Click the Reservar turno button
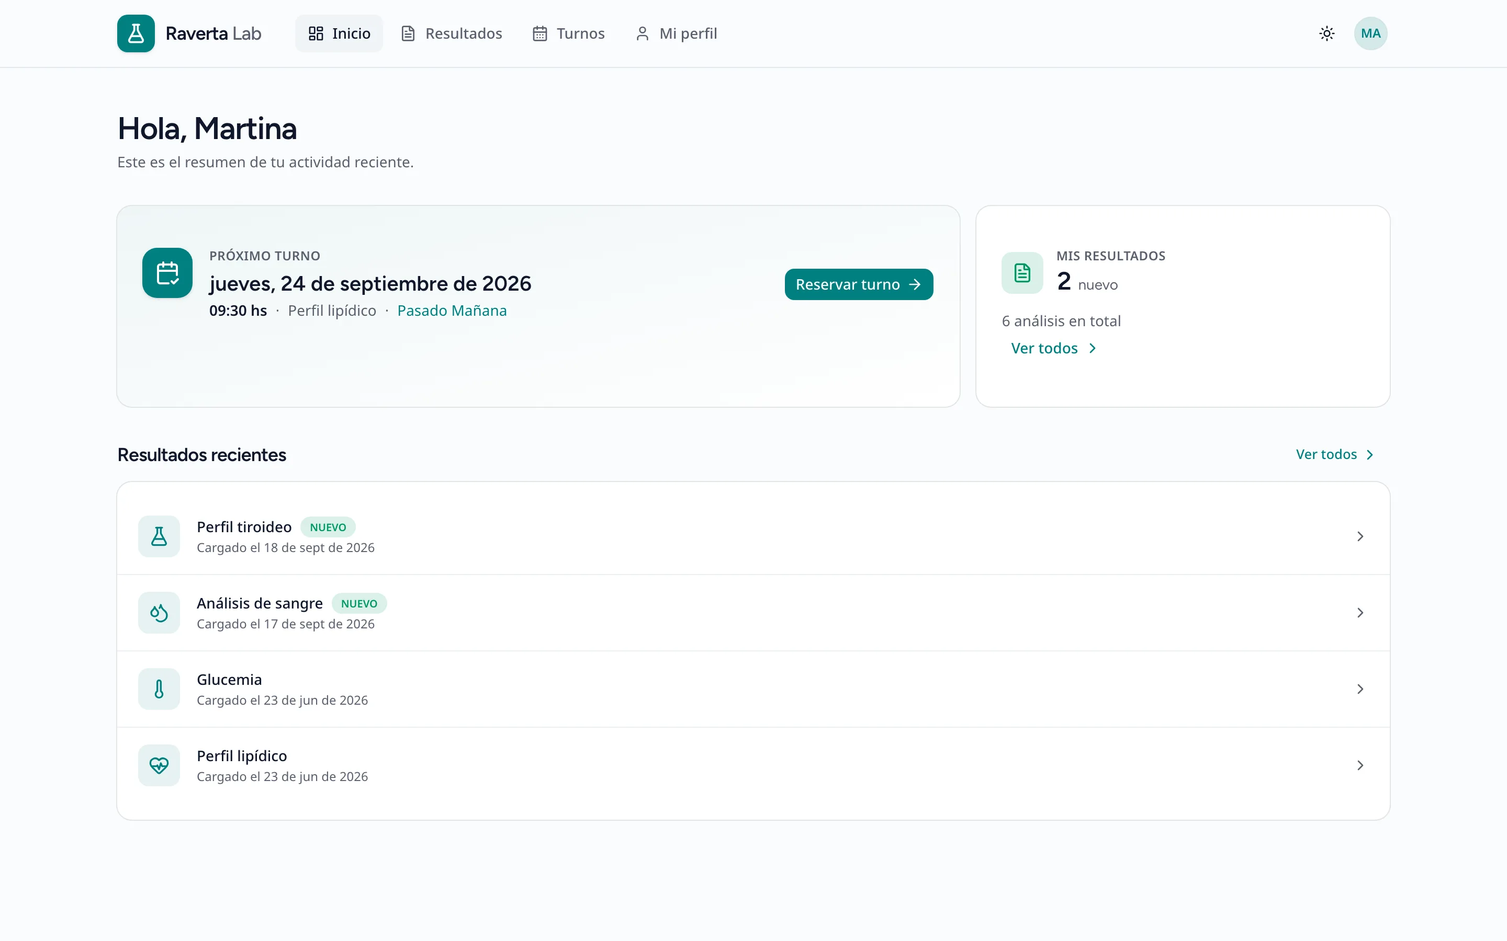Screen dimensions: 1507x941 [x=859, y=284]
